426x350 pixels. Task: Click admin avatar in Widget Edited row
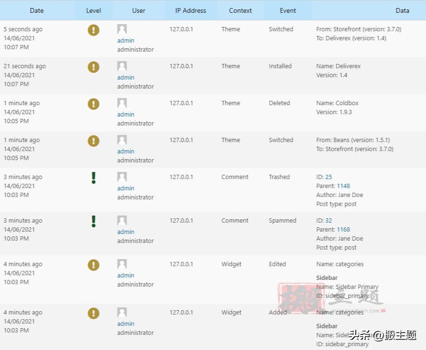(122, 264)
